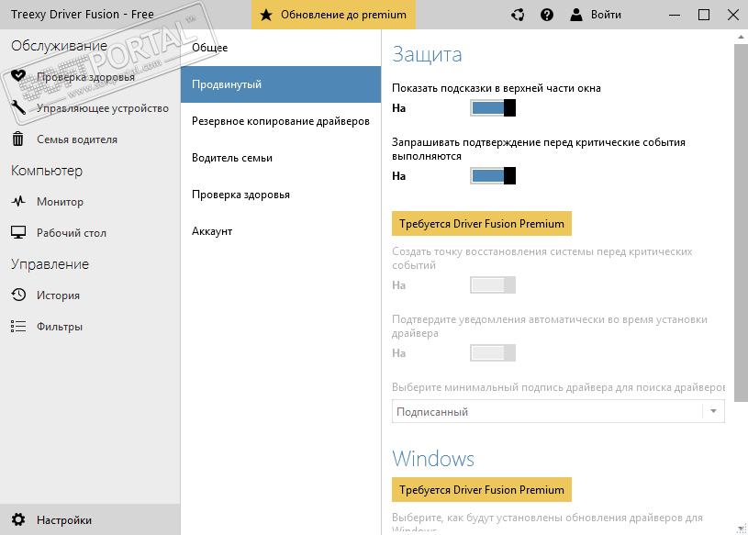Select the Продвинутый settings tab
748x535 pixels.
[281, 84]
